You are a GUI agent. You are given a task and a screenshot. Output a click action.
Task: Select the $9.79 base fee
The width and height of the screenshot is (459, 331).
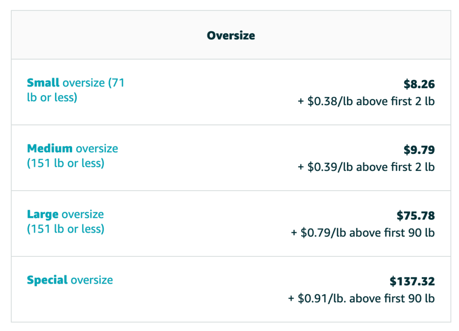click(419, 150)
